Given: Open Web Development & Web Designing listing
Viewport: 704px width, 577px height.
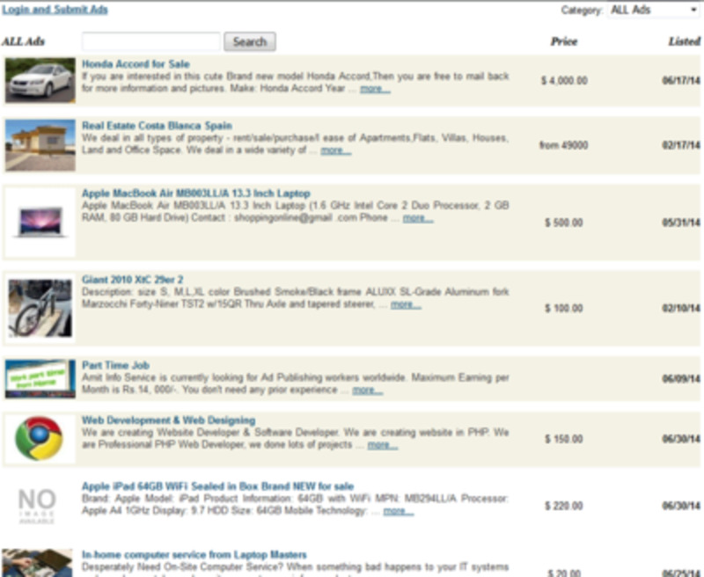Looking at the screenshot, I should point(168,420).
